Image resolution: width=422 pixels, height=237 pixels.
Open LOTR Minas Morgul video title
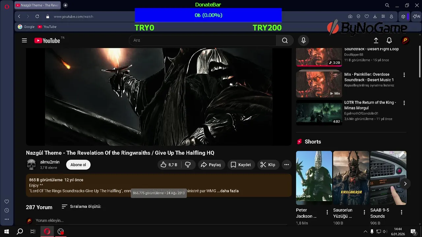pyautogui.click(x=370, y=105)
